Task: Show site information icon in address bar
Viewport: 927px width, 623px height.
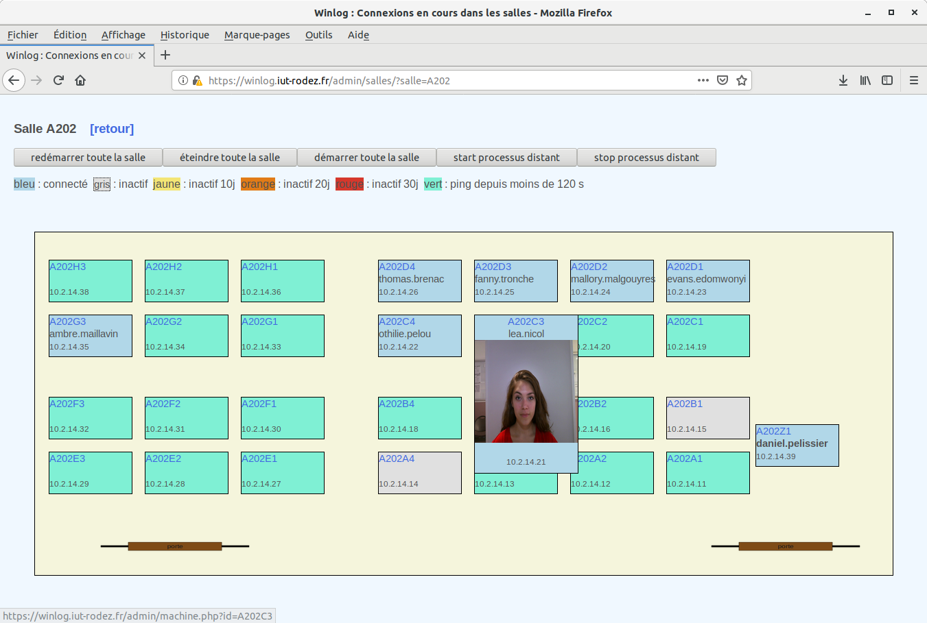Action: pyautogui.click(x=183, y=80)
